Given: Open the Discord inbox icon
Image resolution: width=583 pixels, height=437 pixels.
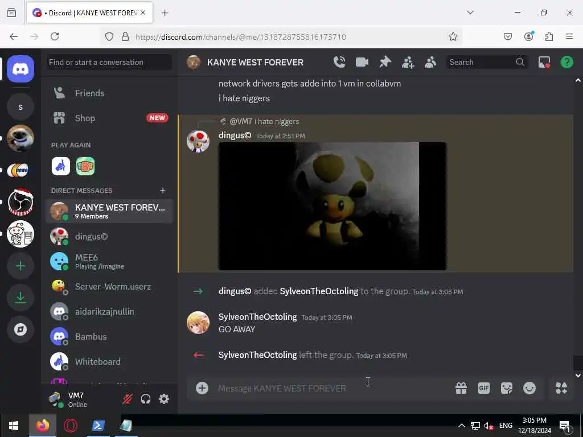Looking at the screenshot, I should (544, 62).
